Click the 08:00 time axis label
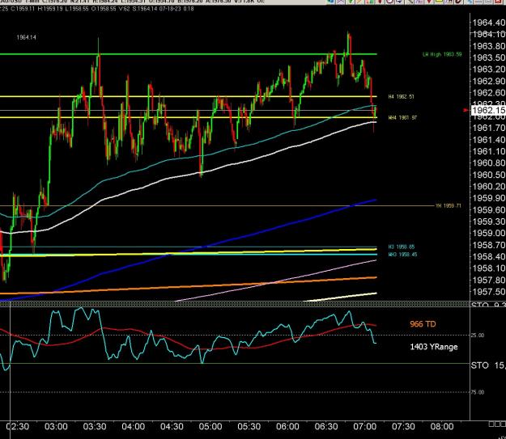Screen dimensions: 506x439 click(x=442, y=427)
